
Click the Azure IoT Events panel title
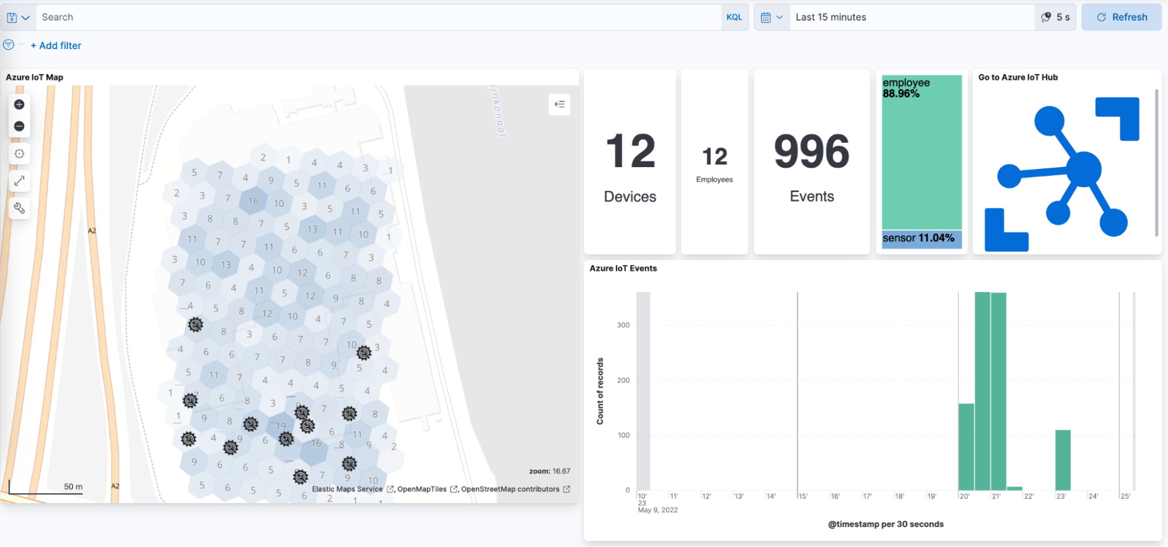pyautogui.click(x=623, y=268)
